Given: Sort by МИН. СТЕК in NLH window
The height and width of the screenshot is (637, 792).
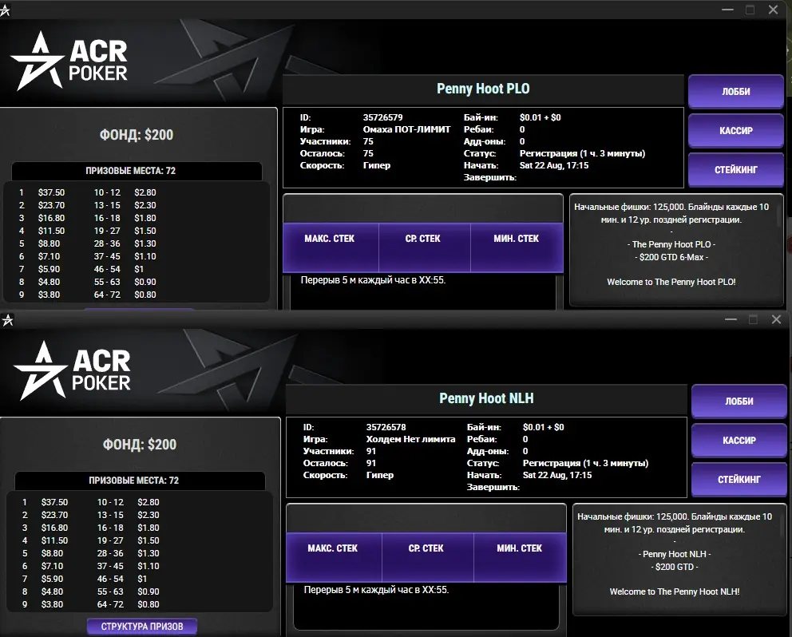Looking at the screenshot, I should [x=520, y=556].
